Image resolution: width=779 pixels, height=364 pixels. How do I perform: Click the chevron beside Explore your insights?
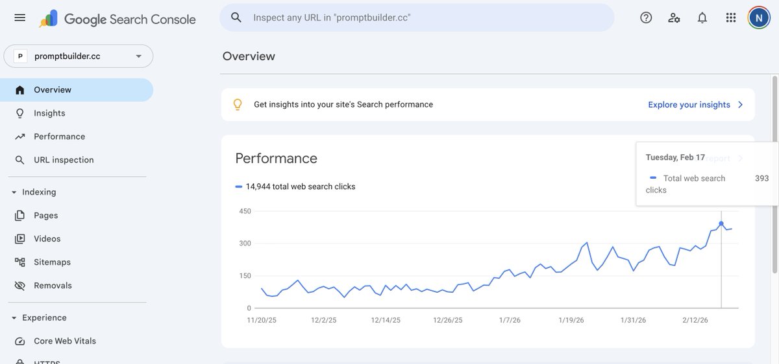click(x=741, y=104)
